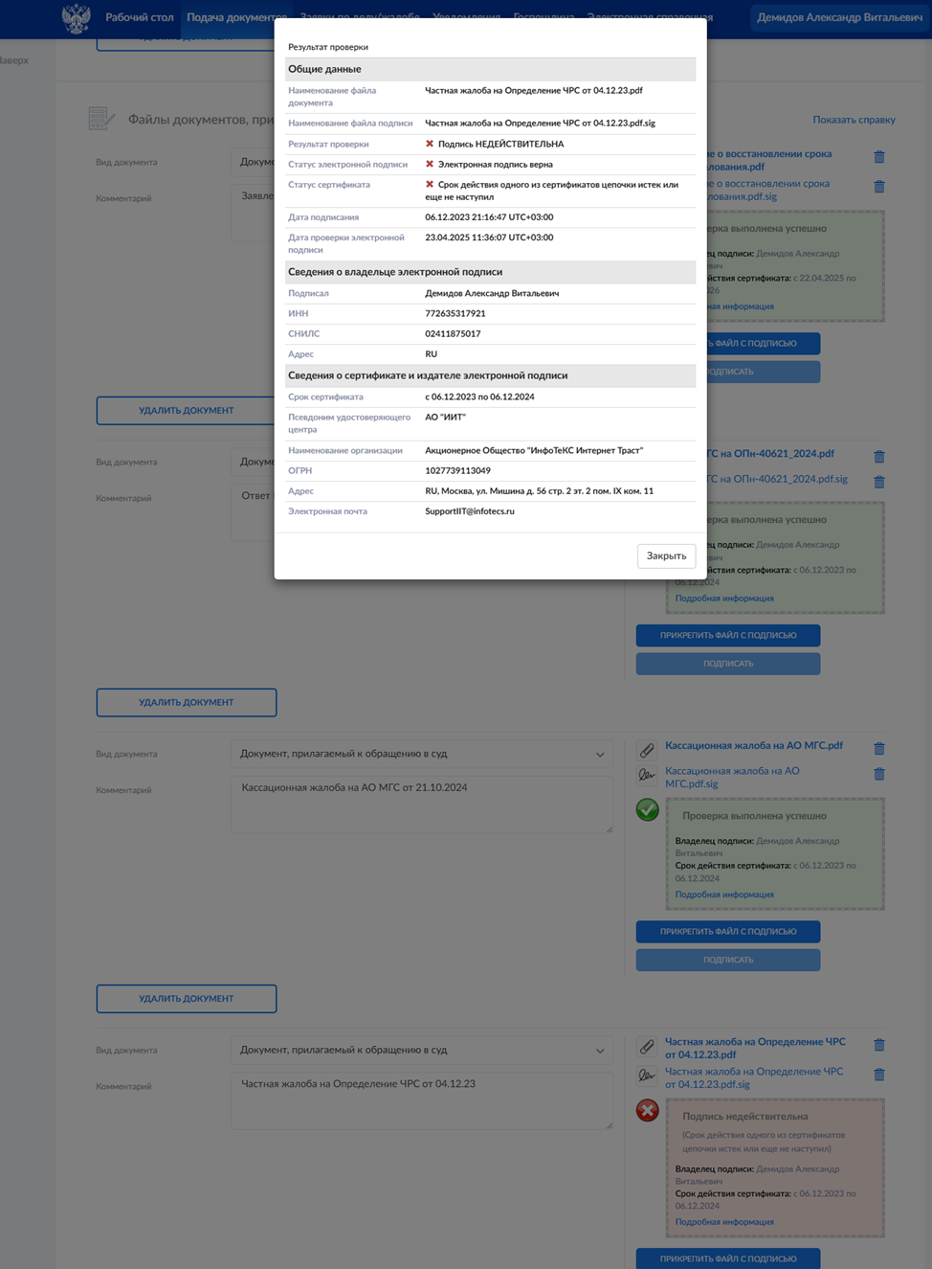Expand document type dropdown above Частная жалоба comment
932x1269 pixels.
[x=421, y=1051]
